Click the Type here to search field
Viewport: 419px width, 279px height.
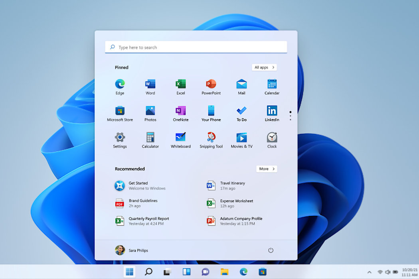point(196,47)
